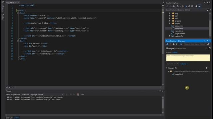The height and width of the screenshot is (119, 213).
Task: Expand the pdfs folder
Action: (x=170, y=19)
